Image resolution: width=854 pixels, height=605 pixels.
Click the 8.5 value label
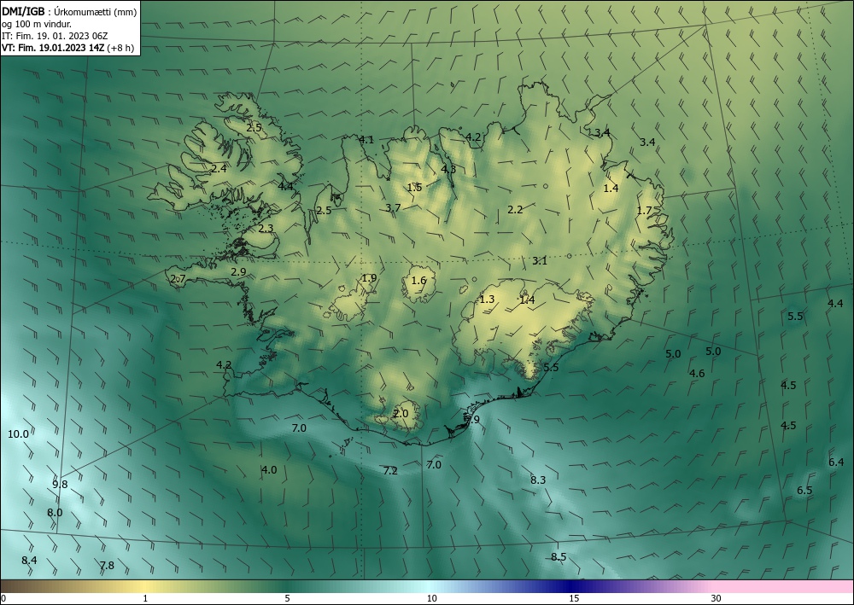click(x=559, y=557)
